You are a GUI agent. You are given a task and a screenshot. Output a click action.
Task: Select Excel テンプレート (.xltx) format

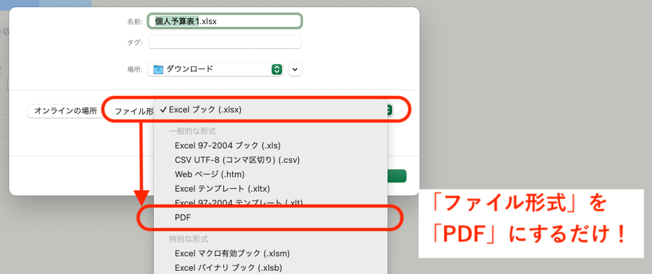271,188
